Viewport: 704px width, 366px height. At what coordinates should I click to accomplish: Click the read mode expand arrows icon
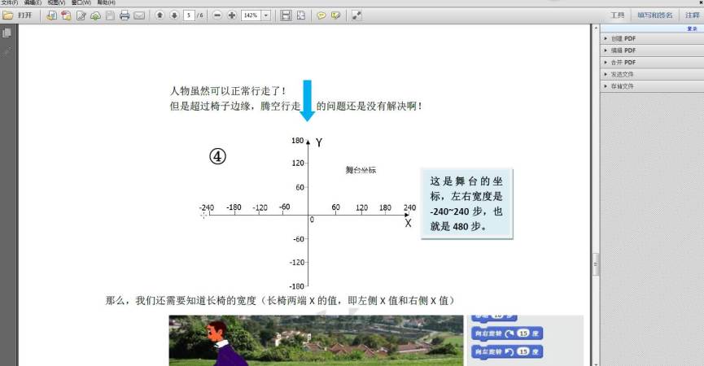click(x=357, y=15)
